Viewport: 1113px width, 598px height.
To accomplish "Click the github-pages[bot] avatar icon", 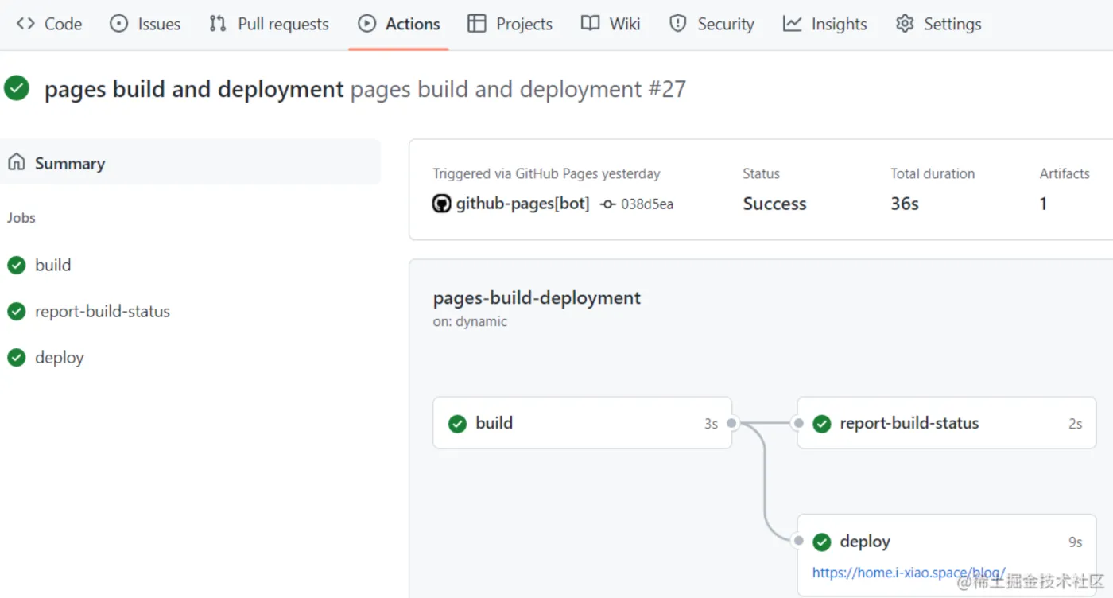I will tap(441, 204).
